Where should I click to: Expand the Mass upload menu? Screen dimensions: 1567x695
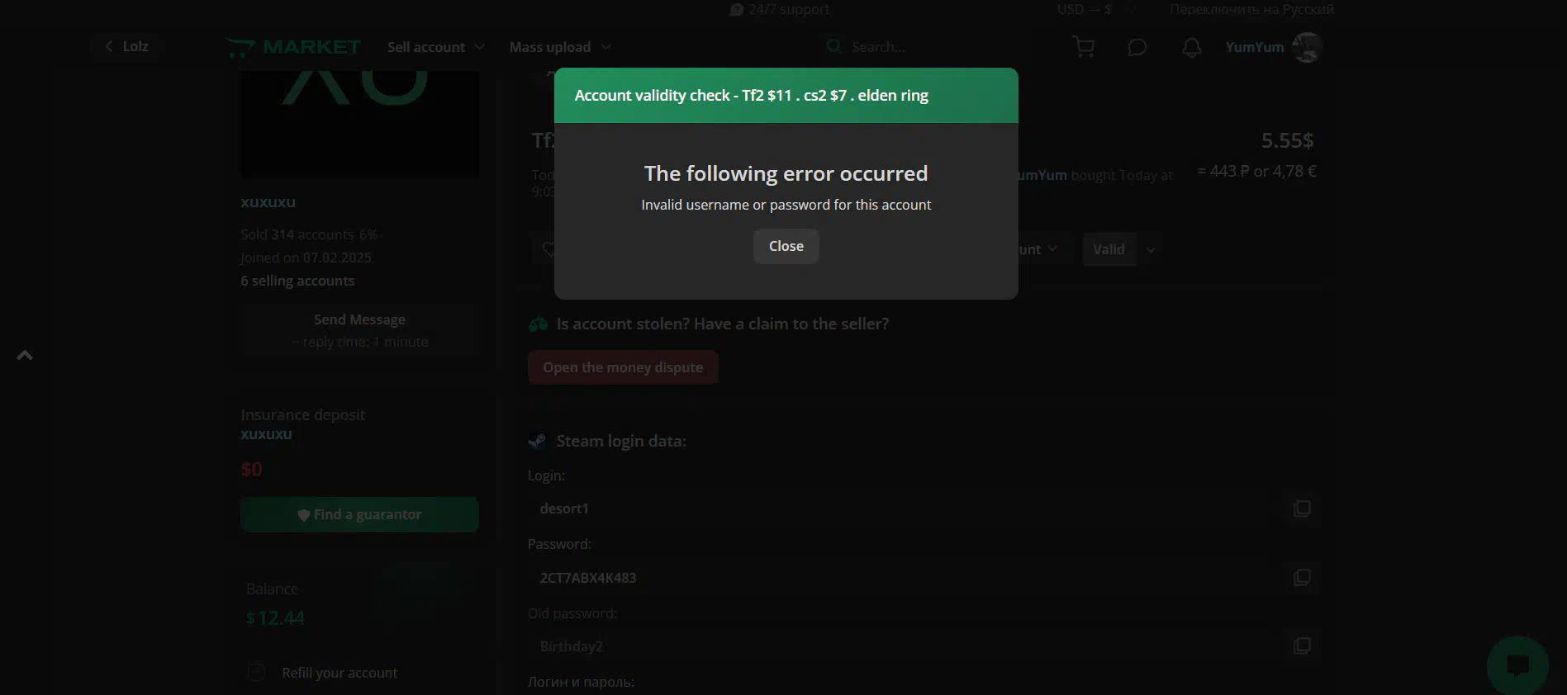(x=560, y=47)
